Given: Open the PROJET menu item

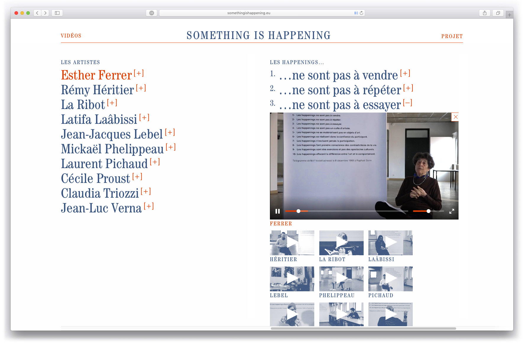Looking at the screenshot, I should click(x=452, y=36).
